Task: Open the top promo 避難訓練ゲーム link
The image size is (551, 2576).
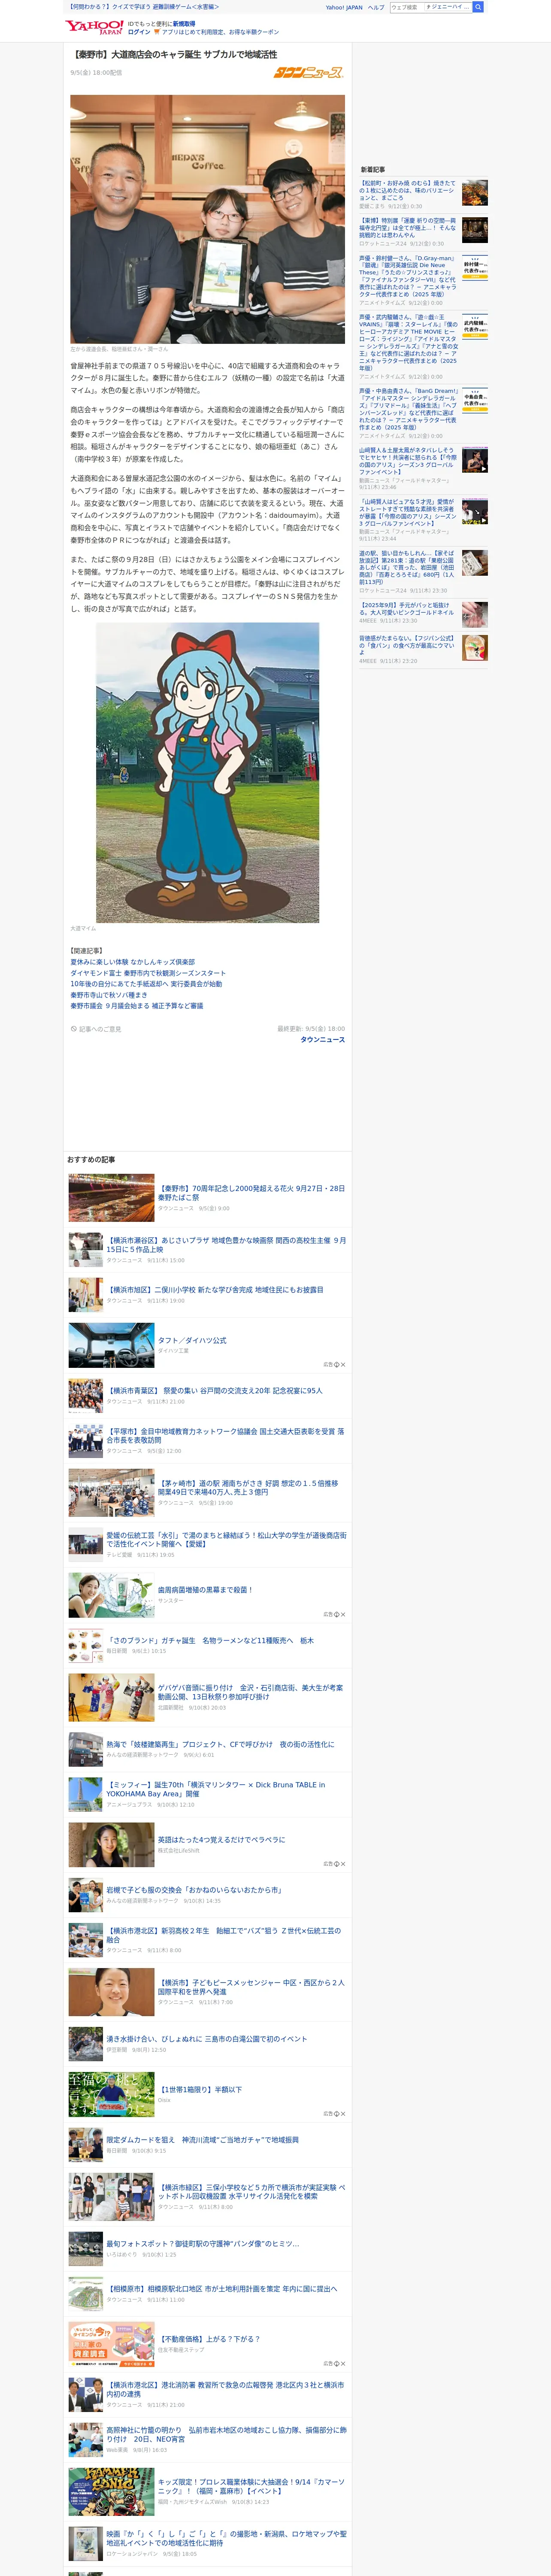Action: click(x=144, y=7)
